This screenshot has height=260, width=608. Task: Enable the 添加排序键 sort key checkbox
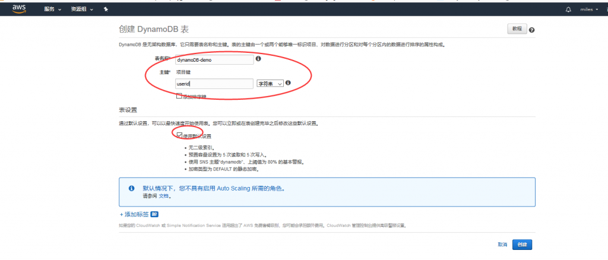pos(179,96)
